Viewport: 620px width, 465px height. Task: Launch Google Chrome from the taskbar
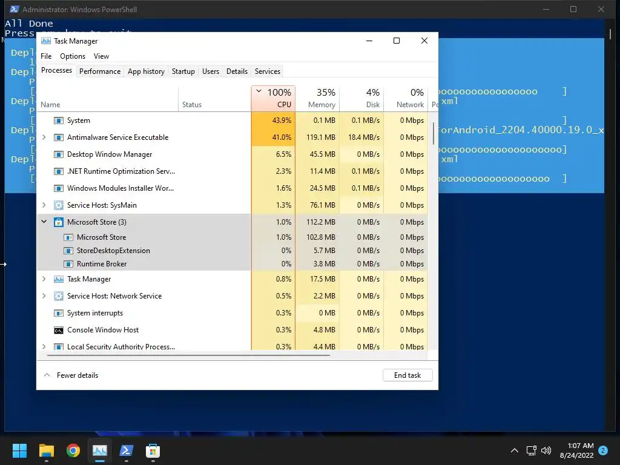click(x=73, y=450)
